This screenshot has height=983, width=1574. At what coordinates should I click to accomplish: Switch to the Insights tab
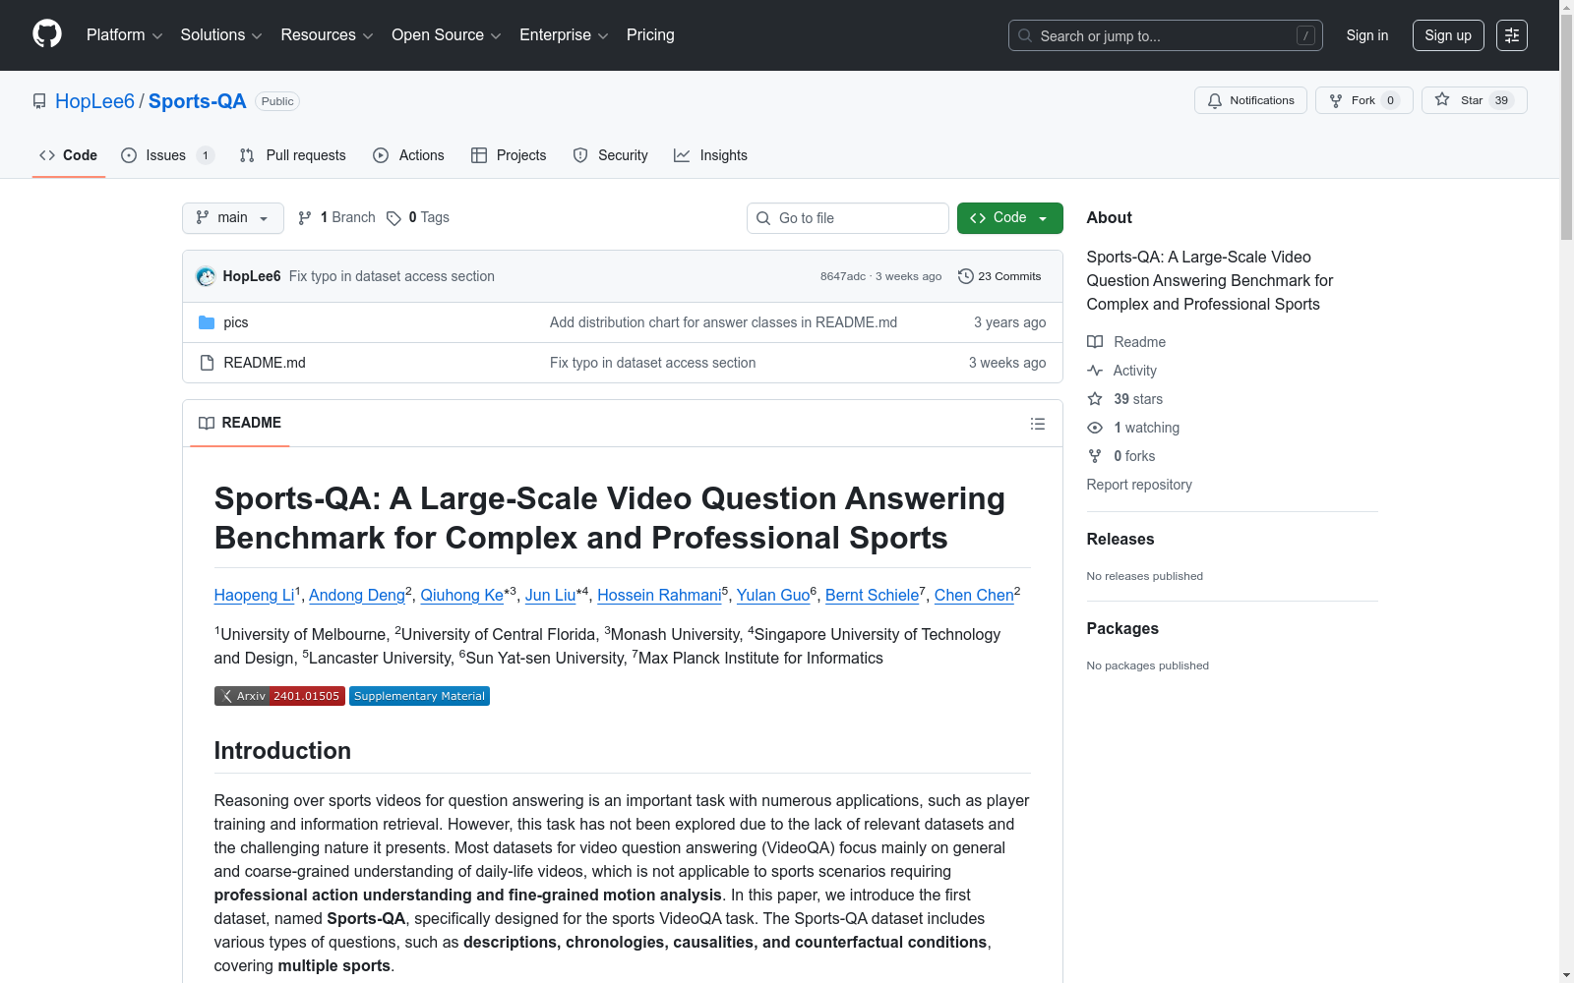pos(711,155)
